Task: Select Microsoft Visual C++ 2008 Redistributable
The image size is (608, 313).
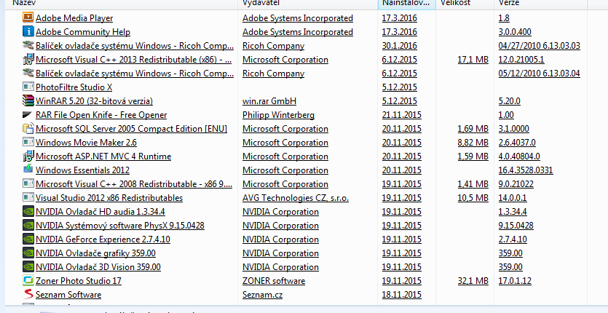Action: point(134,184)
